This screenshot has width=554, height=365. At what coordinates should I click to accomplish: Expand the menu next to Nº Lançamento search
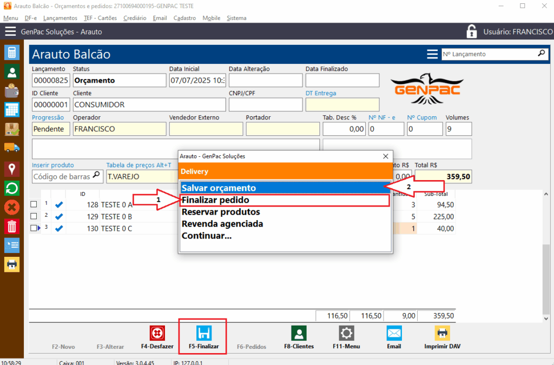(x=432, y=54)
